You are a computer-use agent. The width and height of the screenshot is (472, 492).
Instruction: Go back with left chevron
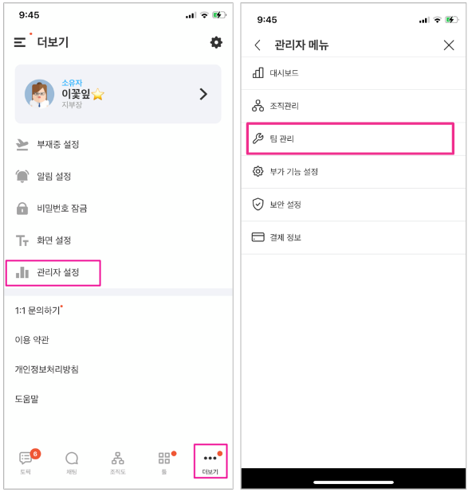258,45
